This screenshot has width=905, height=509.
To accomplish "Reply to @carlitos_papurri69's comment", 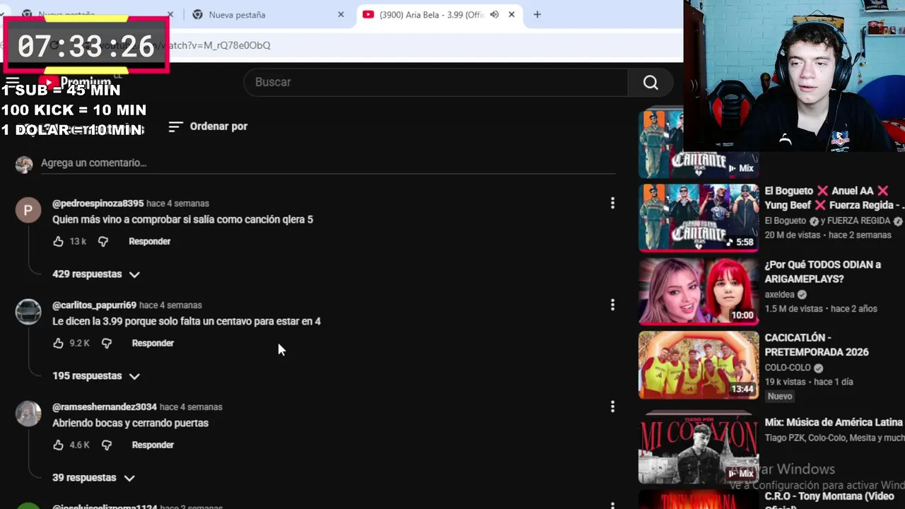I will (153, 344).
